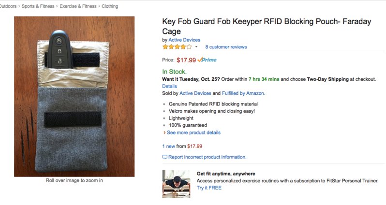The height and width of the screenshot is (205, 386).
Task: Open the Active Devices brand link under the title
Action: coord(184,40)
